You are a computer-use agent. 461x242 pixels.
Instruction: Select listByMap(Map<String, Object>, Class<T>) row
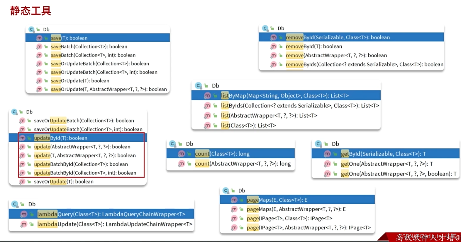[x=286, y=96]
